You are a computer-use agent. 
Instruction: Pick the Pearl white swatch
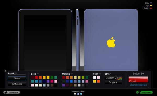click(x=95, y=77)
